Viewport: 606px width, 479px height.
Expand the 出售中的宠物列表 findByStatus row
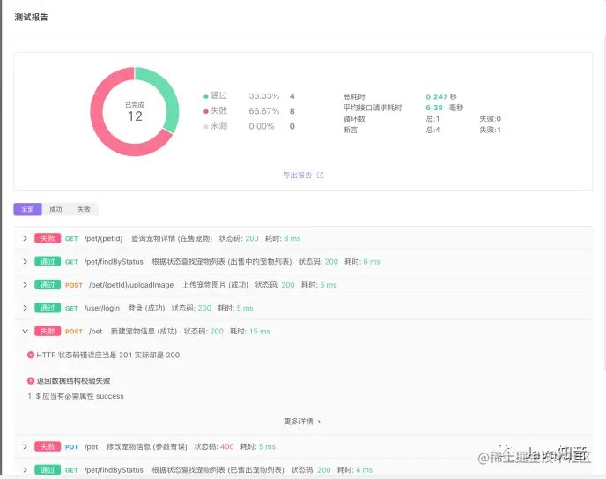(x=26, y=262)
